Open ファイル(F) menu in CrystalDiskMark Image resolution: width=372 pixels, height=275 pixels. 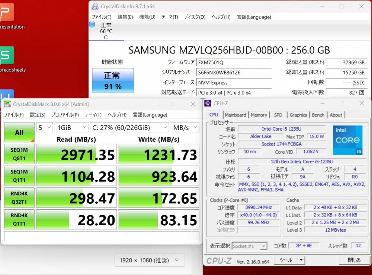[x=14, y=115]
